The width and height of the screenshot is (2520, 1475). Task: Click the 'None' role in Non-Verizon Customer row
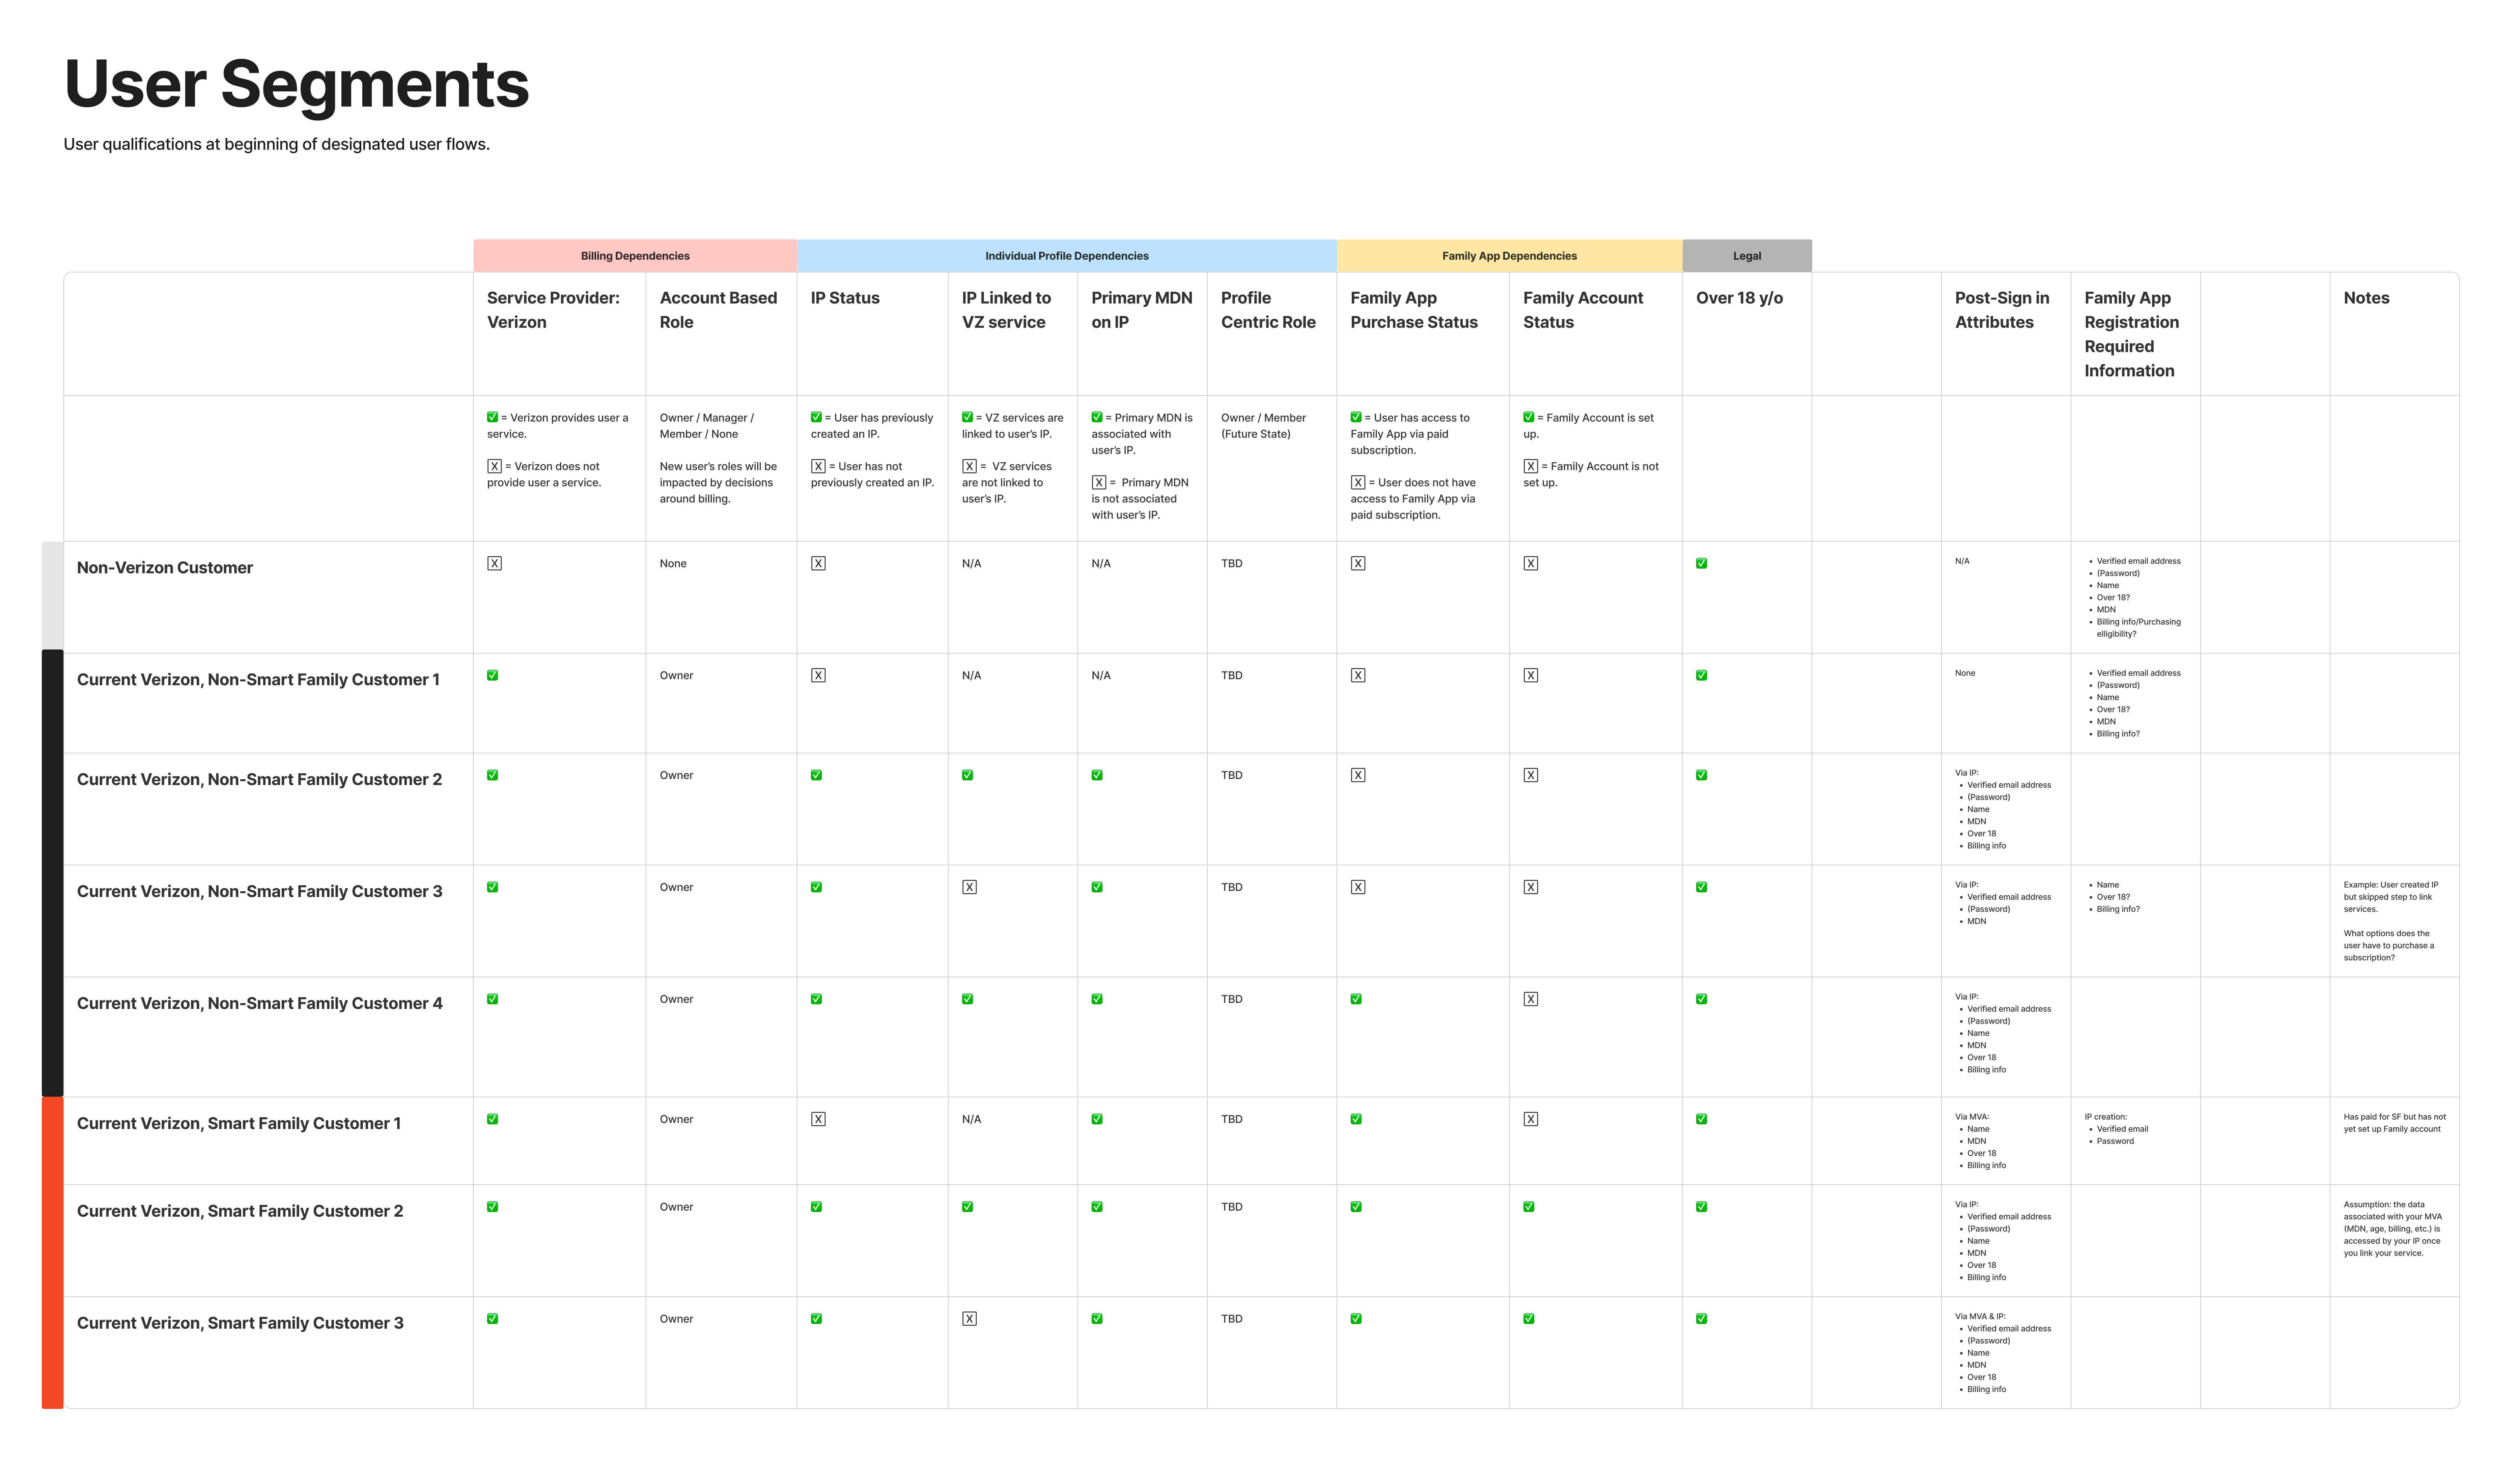[673, 563]
